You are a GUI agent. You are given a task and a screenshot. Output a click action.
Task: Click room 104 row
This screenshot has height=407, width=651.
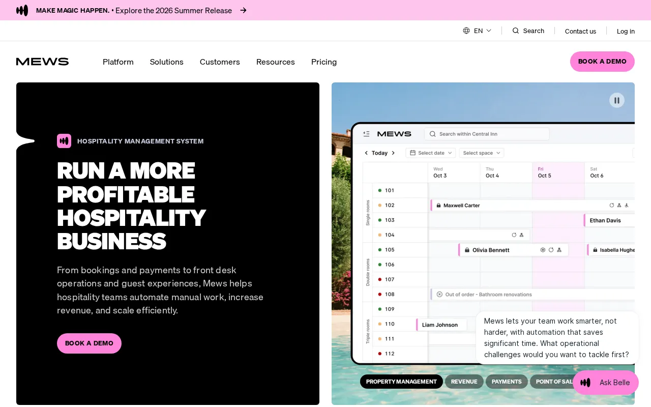click(x=400, y=235)
